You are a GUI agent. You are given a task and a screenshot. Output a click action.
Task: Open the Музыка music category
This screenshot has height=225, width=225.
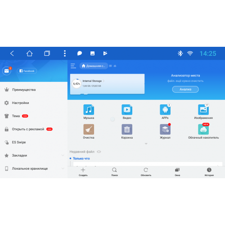point(89,110)
